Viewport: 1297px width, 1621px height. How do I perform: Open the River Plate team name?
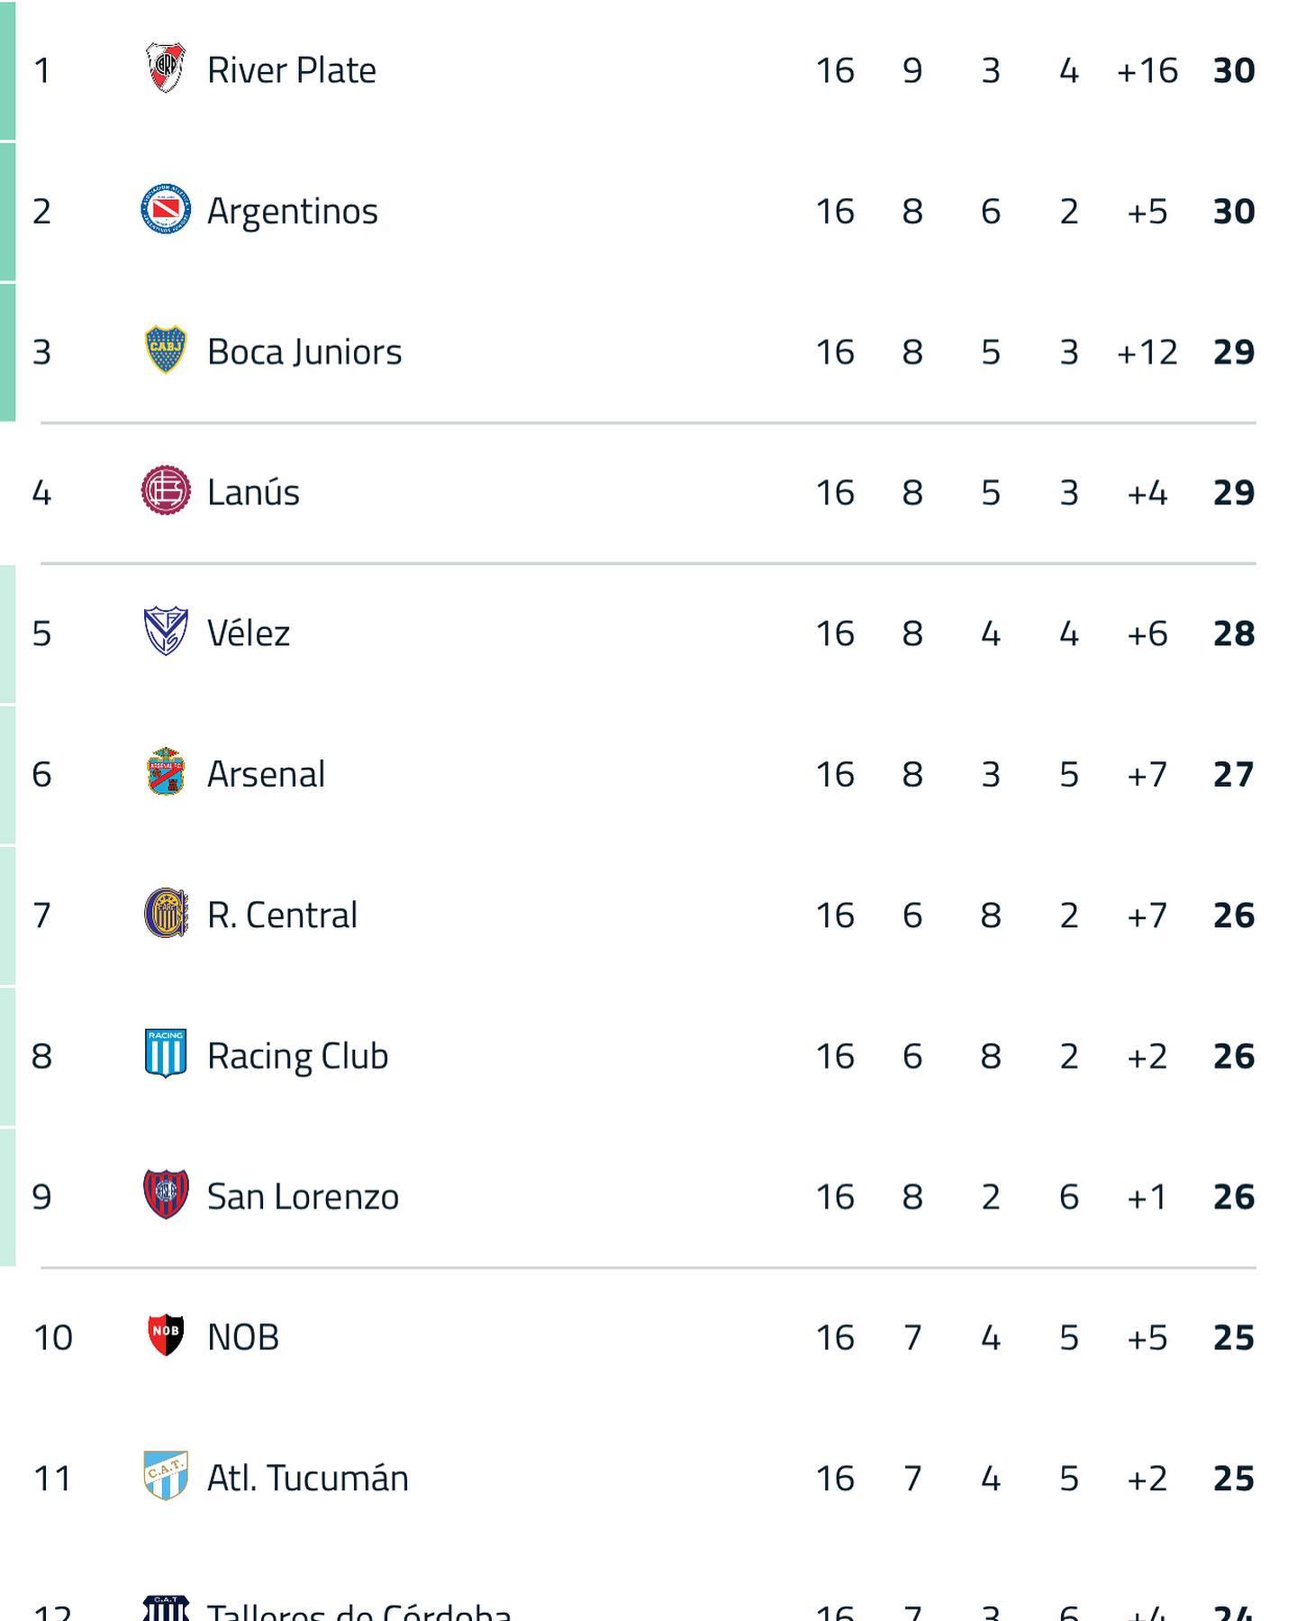[x=292, y=70]
